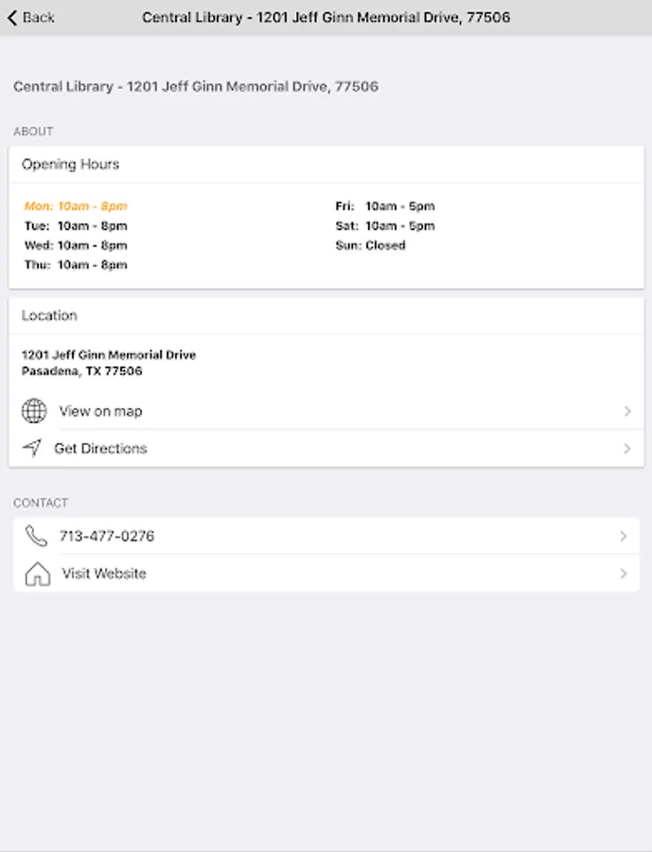Tap the phone handset icon

(36, 536)
